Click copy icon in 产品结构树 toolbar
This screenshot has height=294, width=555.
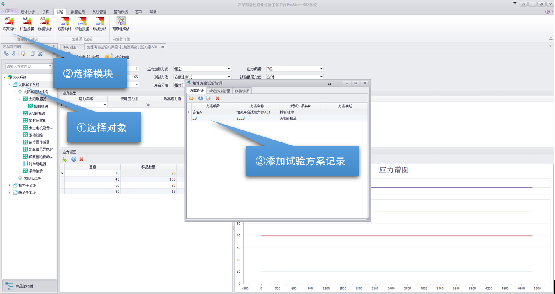(33, 54)
